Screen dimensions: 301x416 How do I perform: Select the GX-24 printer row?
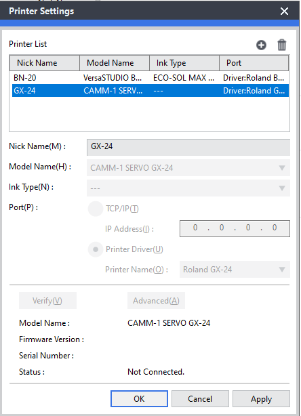pos(150,91)
